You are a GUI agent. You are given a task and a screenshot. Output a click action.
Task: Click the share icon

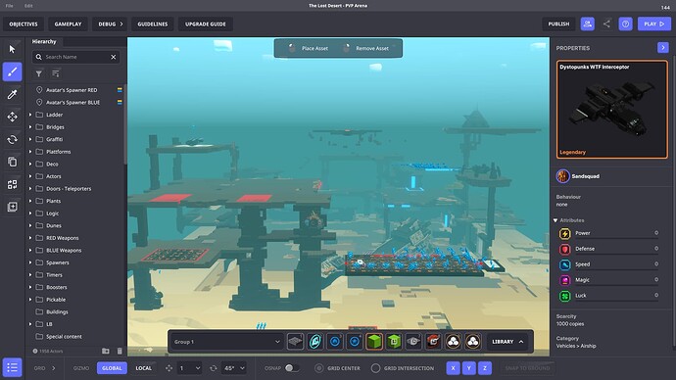tap(606, 24)
